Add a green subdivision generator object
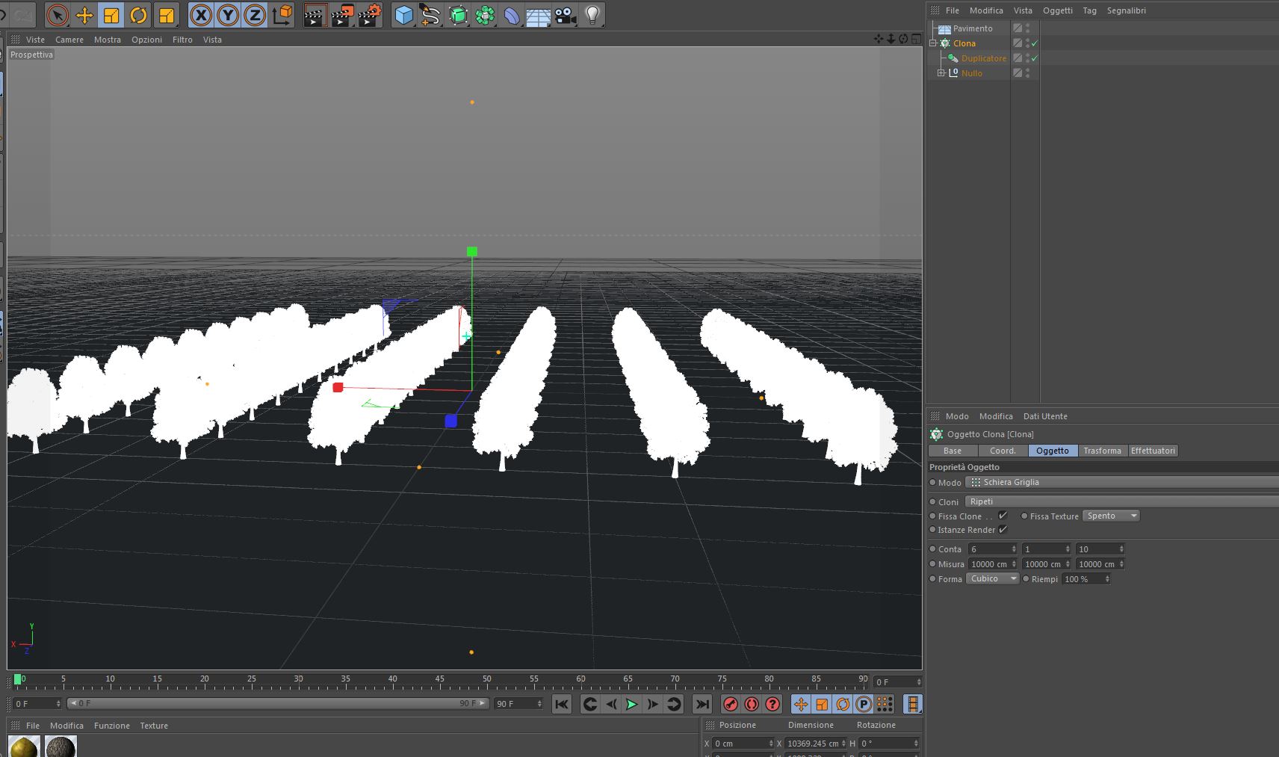1279x757 pixels. [x=458, y=15]
